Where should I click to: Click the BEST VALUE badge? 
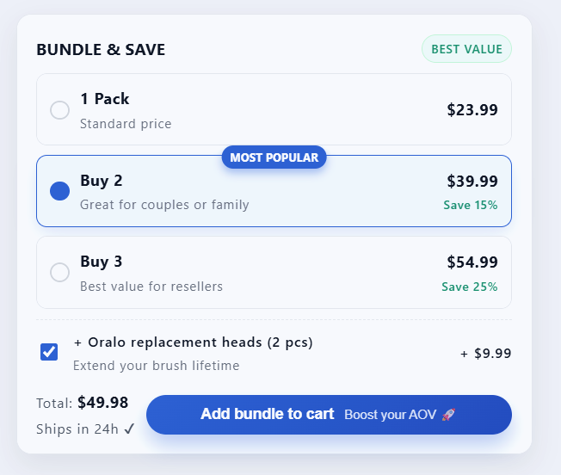pyautogui.click(x=466, y=49)
